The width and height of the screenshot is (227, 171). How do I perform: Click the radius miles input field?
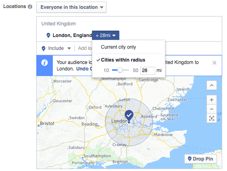point(148,70)
